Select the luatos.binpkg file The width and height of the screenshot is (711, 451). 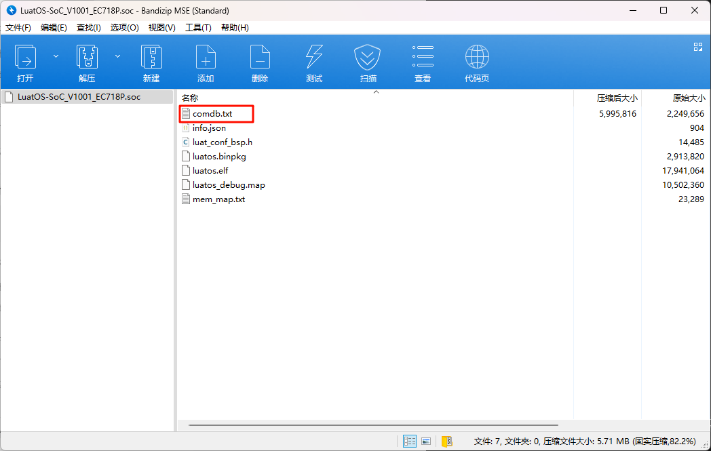[x=219, y=157]
